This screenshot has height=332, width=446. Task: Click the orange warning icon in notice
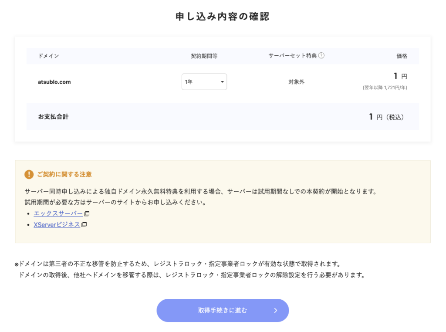point(29,174)
